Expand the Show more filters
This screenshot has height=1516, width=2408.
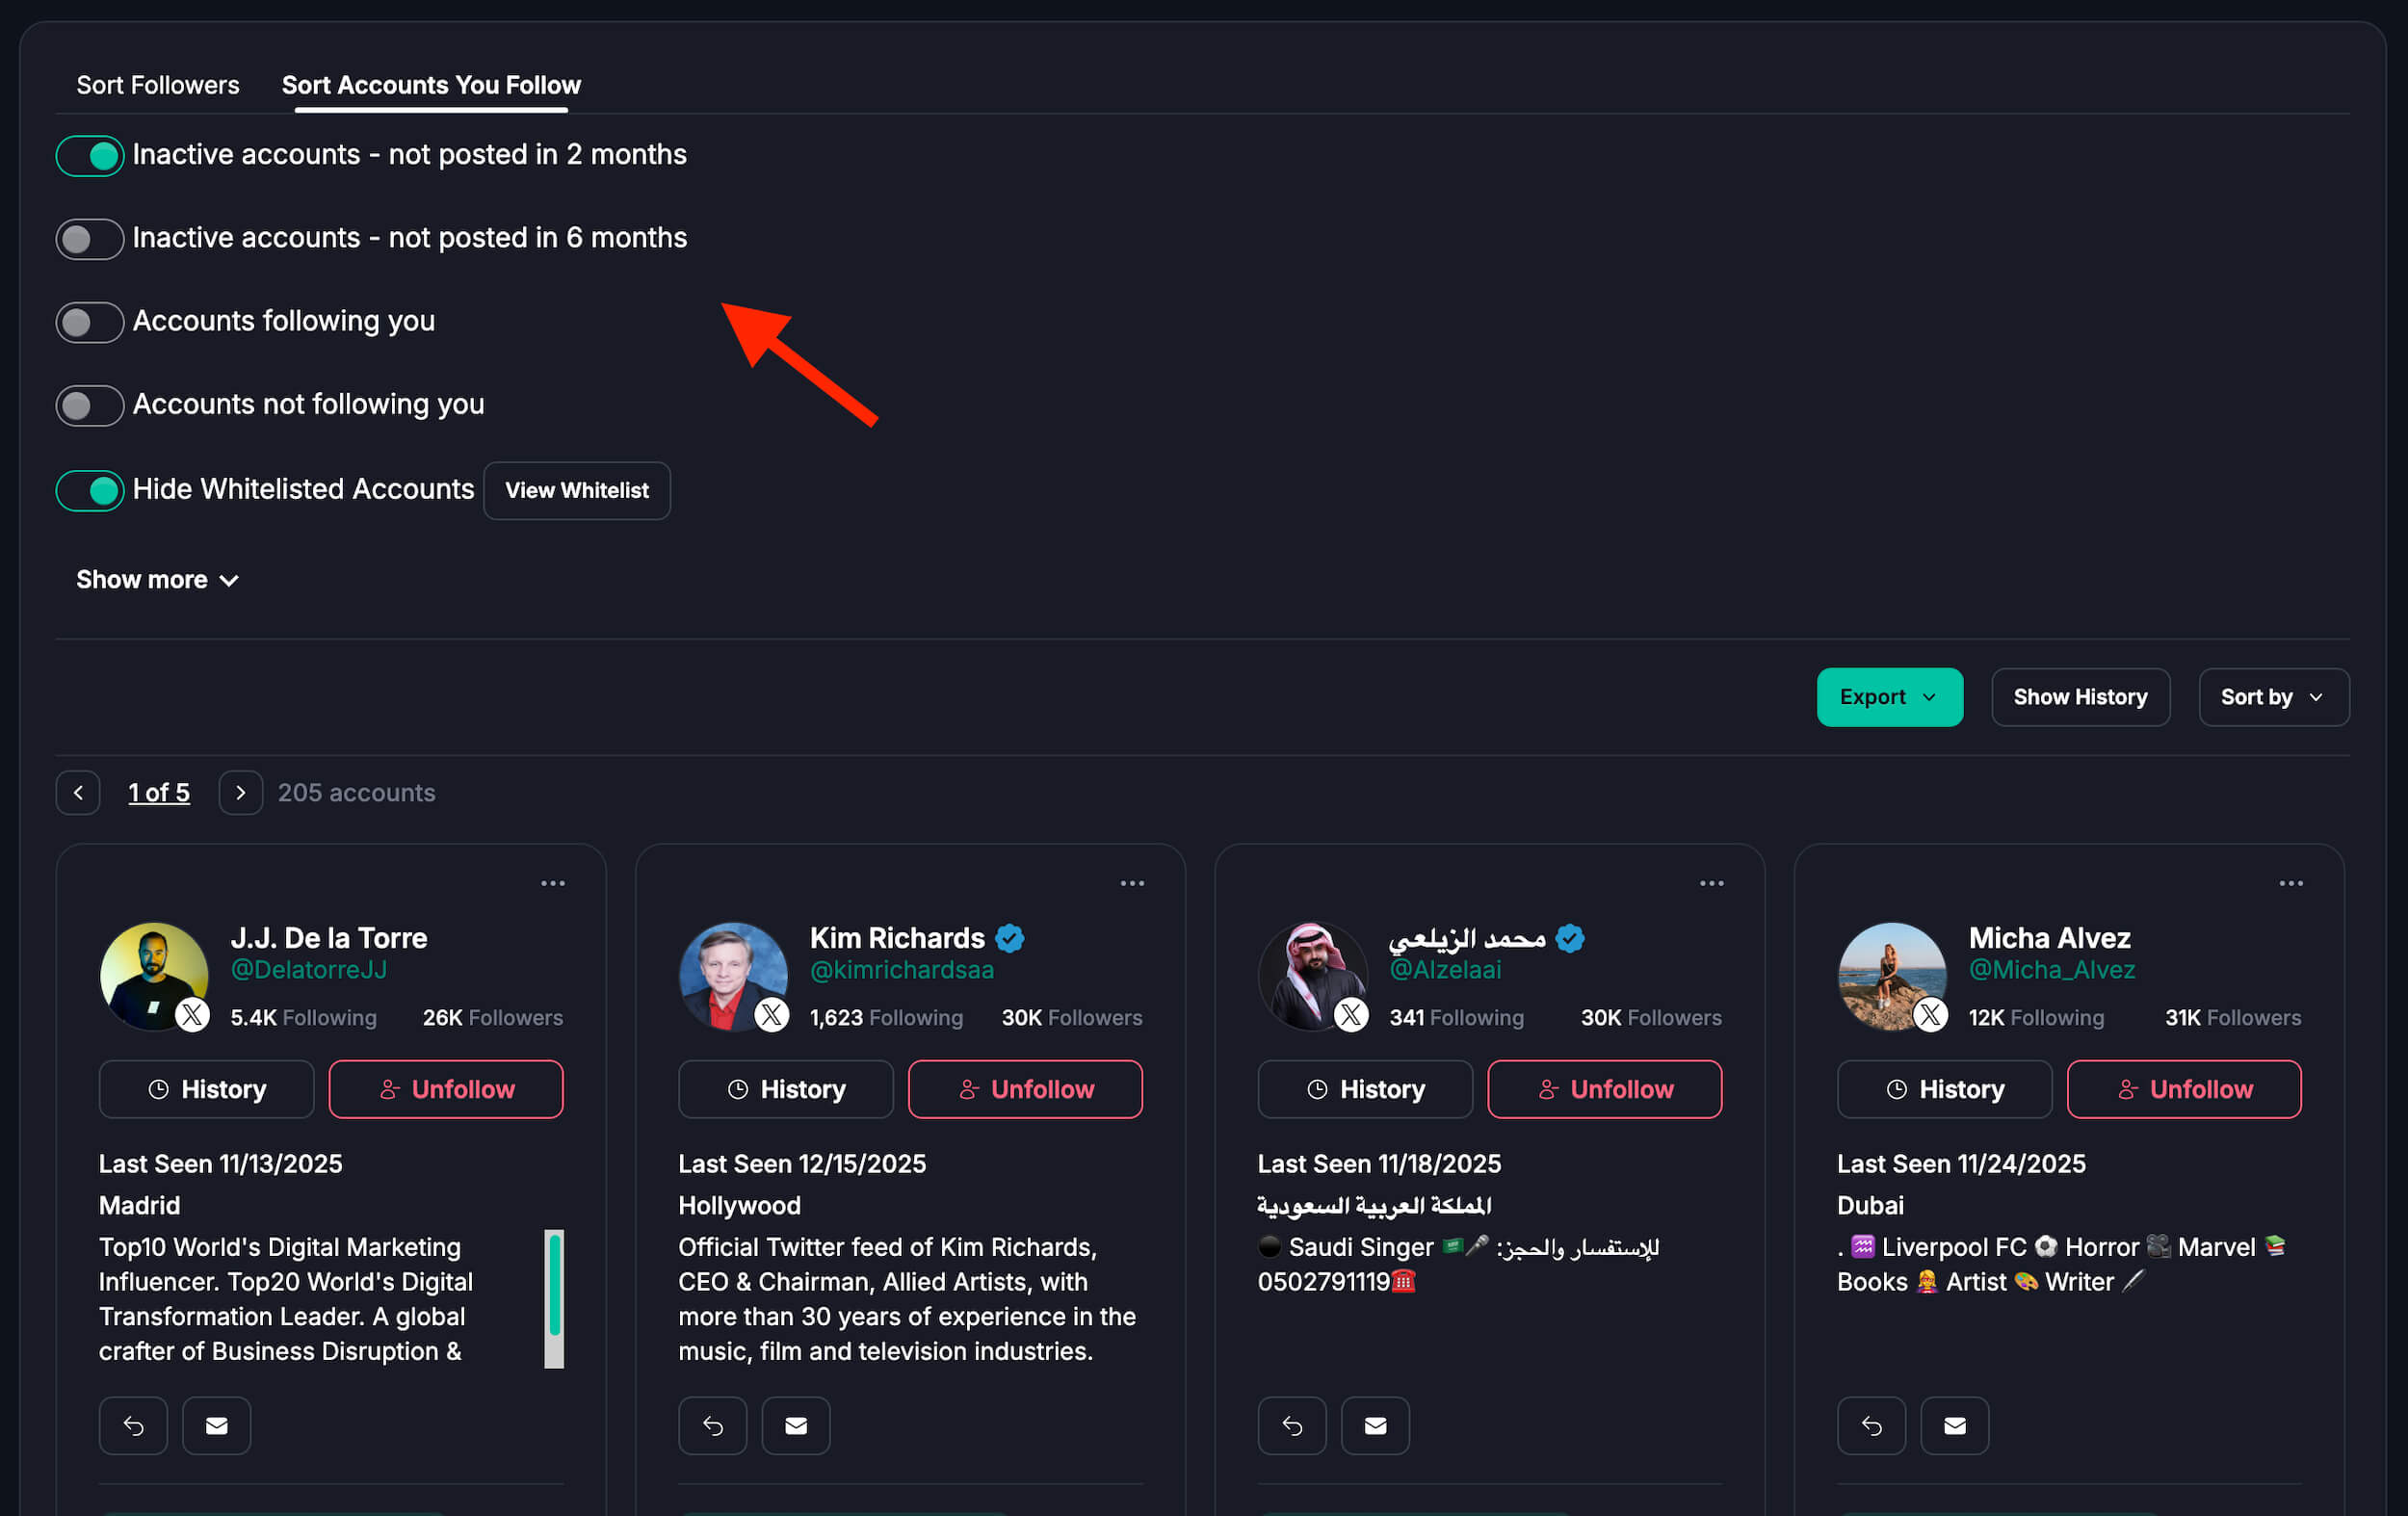157,580
